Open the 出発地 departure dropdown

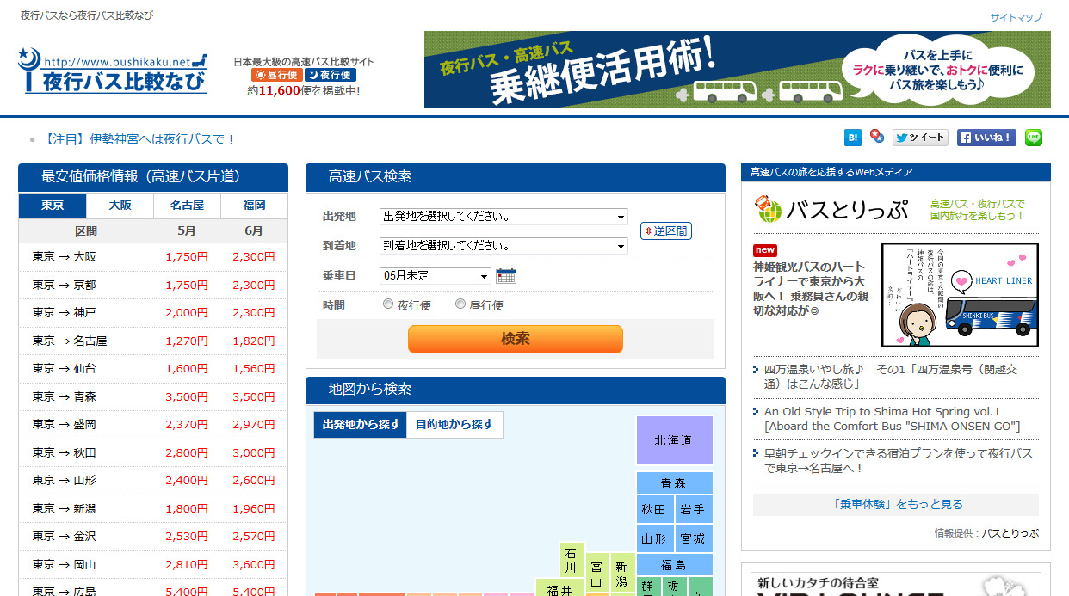tap(504, 218)
